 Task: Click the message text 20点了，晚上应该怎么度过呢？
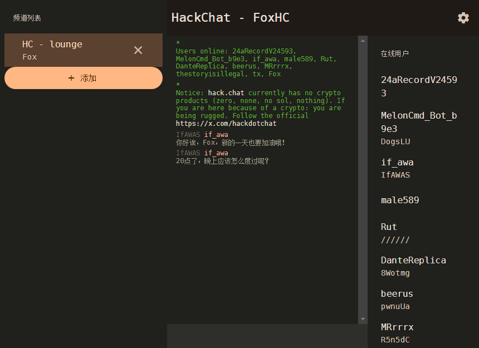pos(222,161)
